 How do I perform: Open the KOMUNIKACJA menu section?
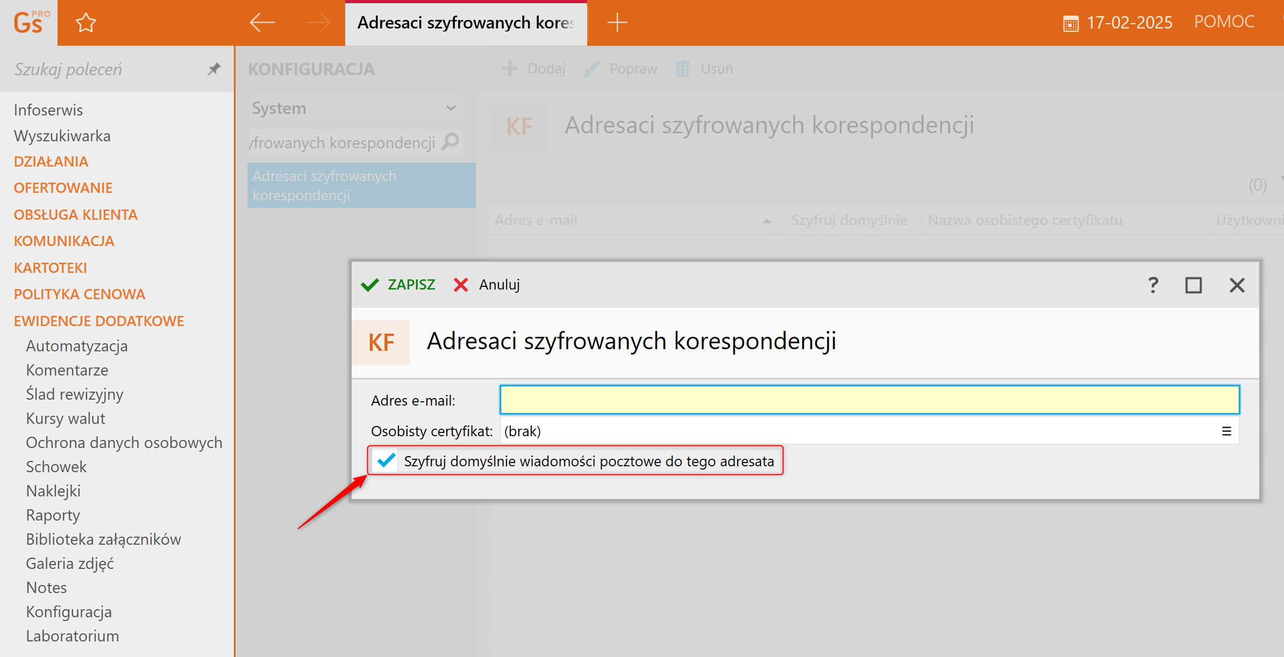point(64,241)
